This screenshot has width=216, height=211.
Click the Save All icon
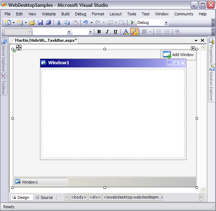[x=48, y=22]
